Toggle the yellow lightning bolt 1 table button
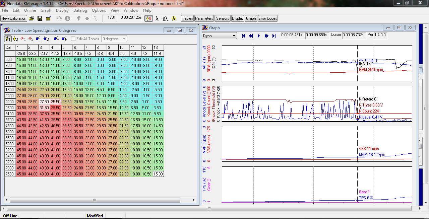The image size is (429, 219). 8,39
